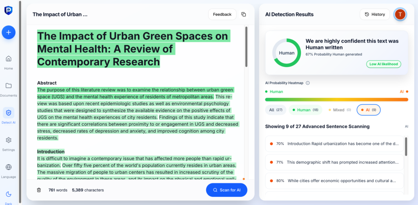Expand the 80% While cities offer sentence

coord(334,181)
